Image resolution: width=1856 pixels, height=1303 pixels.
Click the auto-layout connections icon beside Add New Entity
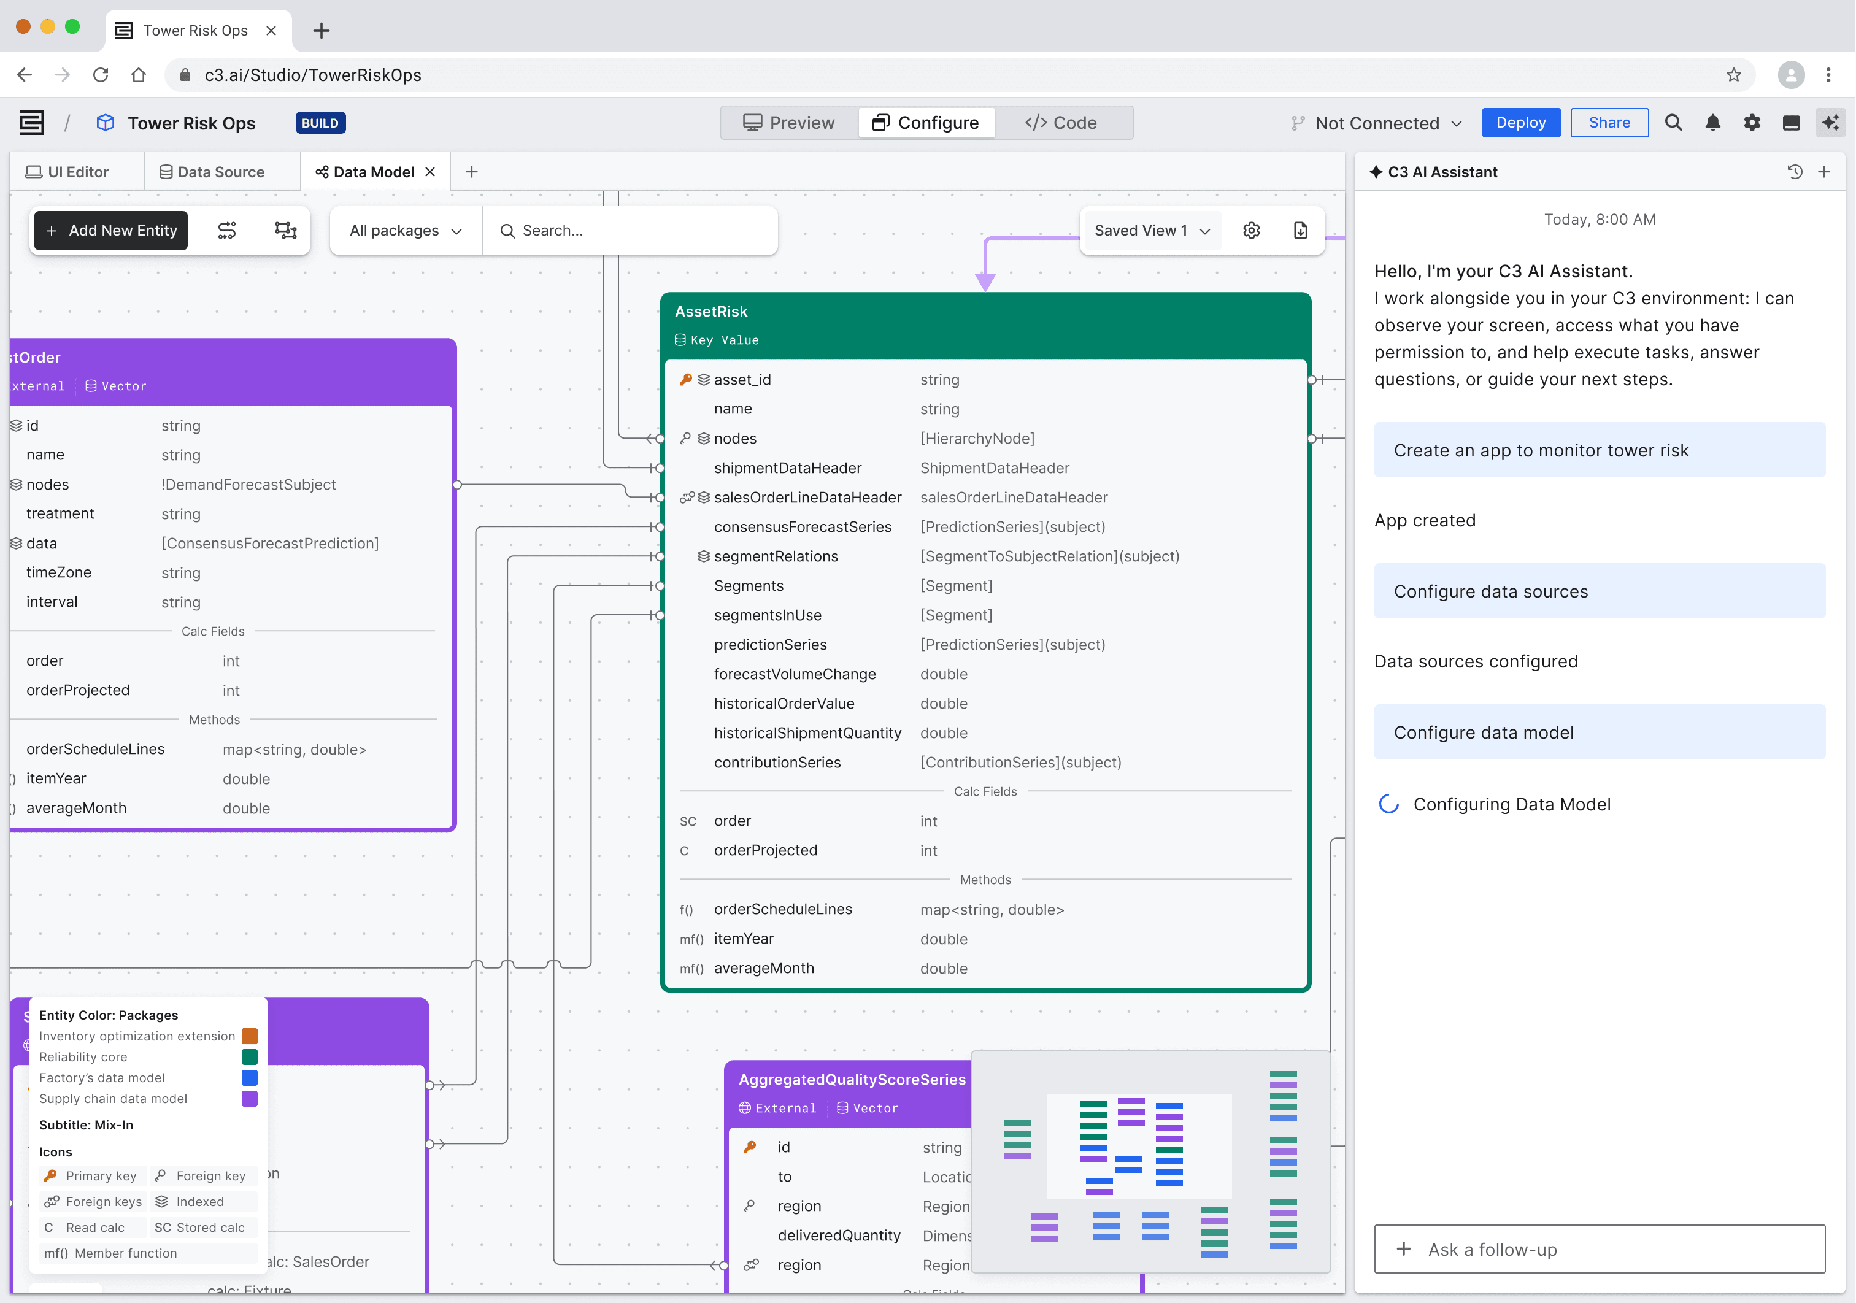pos(227,231)
